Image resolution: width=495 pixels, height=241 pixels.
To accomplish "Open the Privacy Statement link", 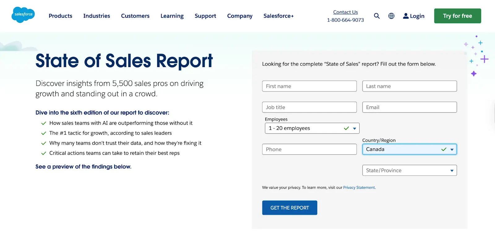I will pos(359,188).
